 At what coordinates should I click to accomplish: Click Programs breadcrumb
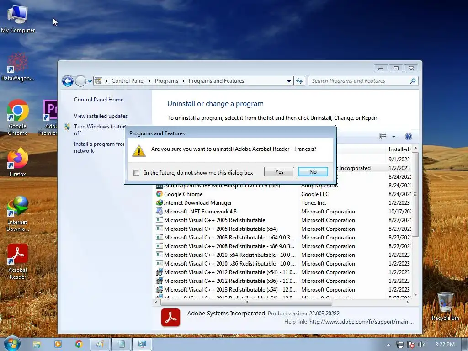pos(166,81)
